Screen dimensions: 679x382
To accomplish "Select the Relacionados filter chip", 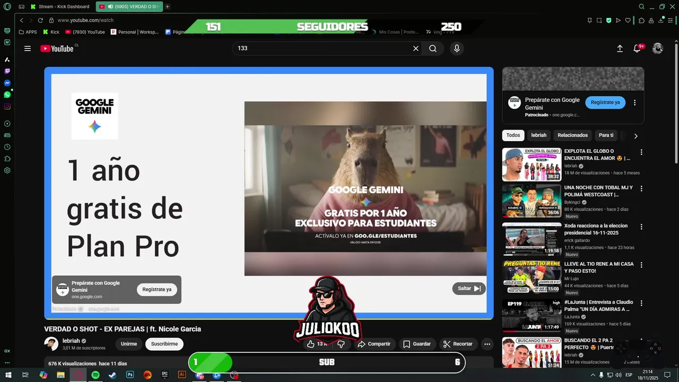I will [572, 135].
